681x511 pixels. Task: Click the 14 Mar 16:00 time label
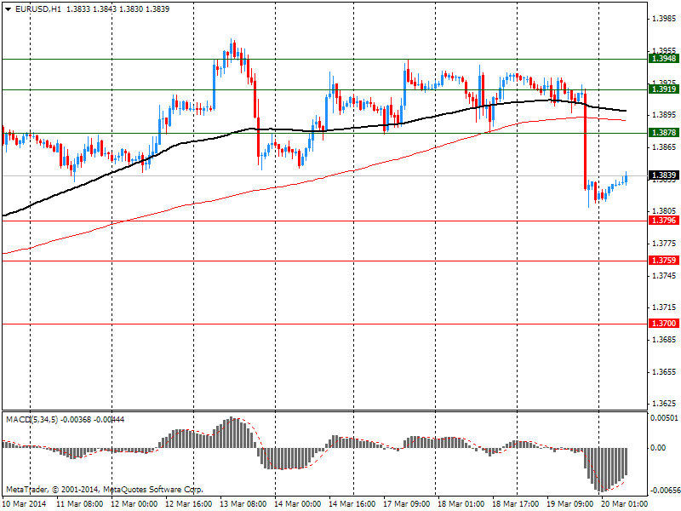(352, 504)
